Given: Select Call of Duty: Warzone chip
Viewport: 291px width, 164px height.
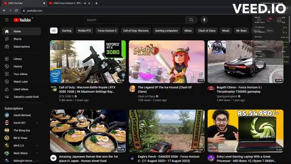Looking at the screenshot, I should (x=136, y=31).
